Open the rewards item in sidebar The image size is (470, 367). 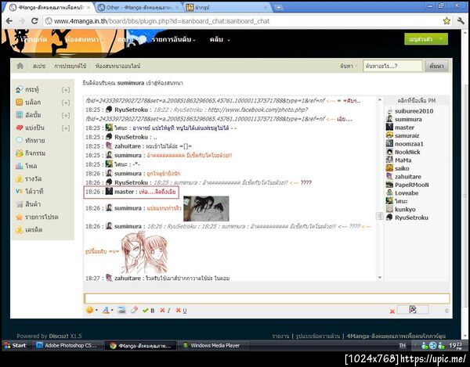pyautogui.click(x=28, y=179)
